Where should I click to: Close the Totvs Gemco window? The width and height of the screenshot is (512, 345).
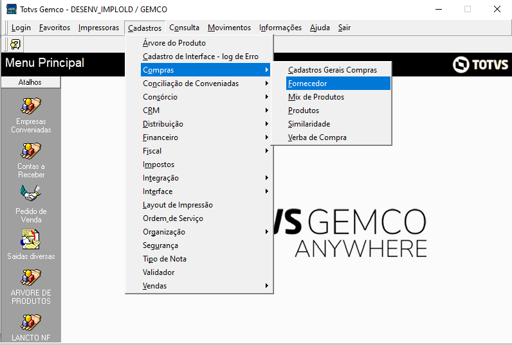click(497, 9)
